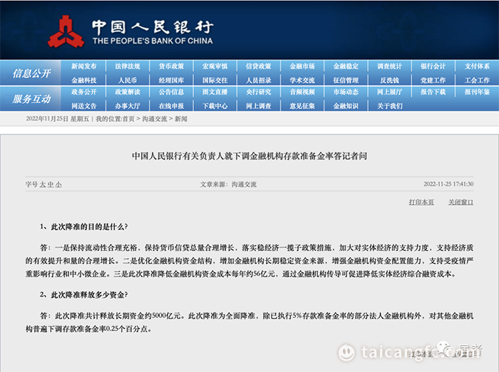Go to 网上调查 page
Image resolution: width=499 pixels, height=372 pixels.
coord(258,106)
